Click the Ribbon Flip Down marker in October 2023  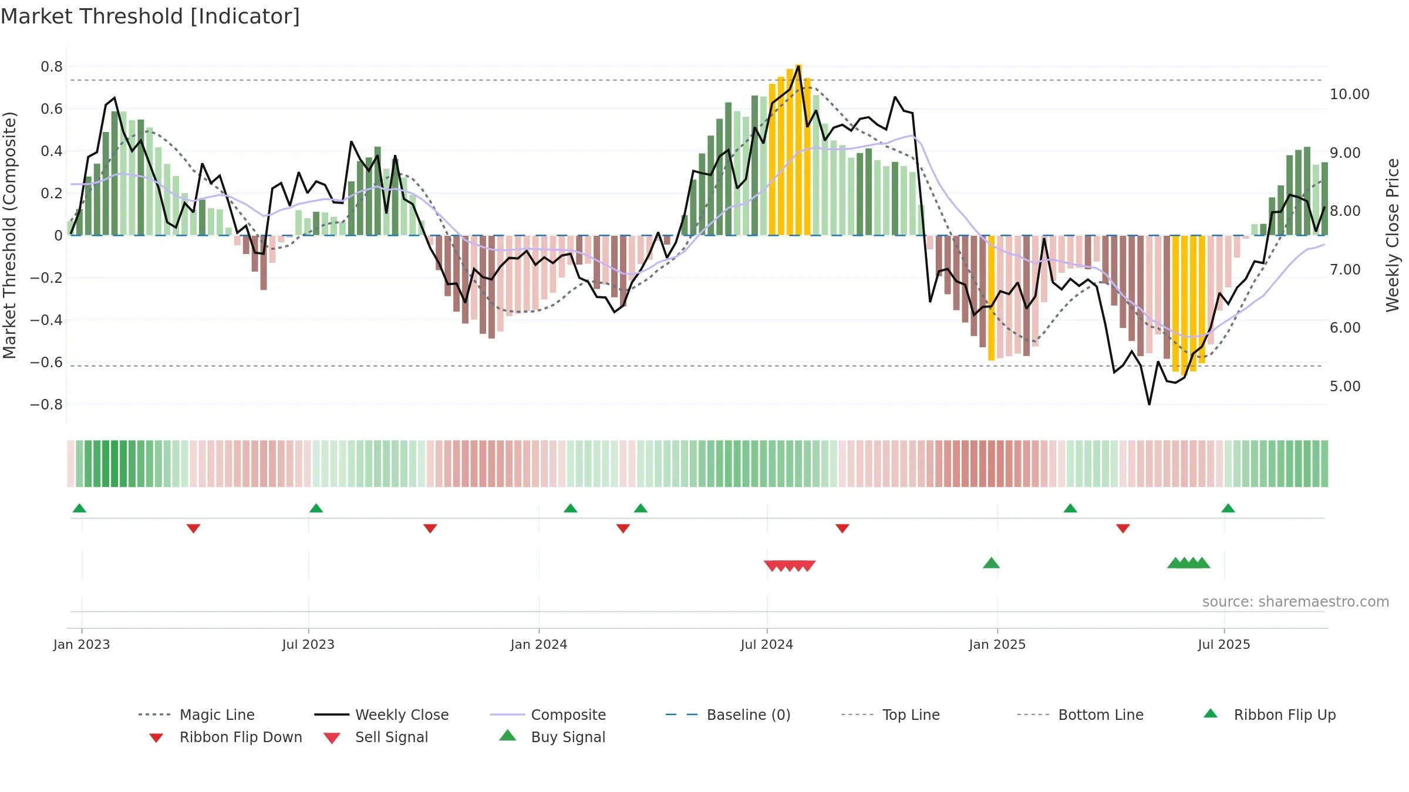point(430,529)
